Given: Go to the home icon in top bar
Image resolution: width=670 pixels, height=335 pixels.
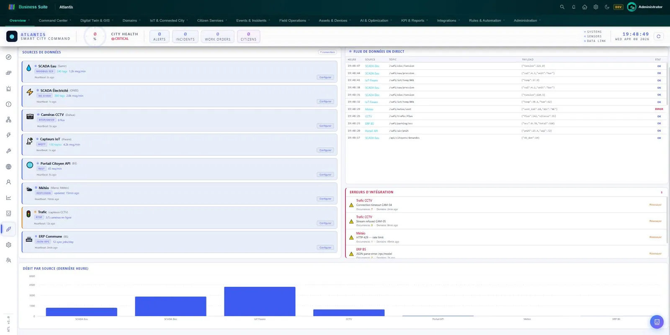Looking at the screenshot, I should (x=585, y=7).
